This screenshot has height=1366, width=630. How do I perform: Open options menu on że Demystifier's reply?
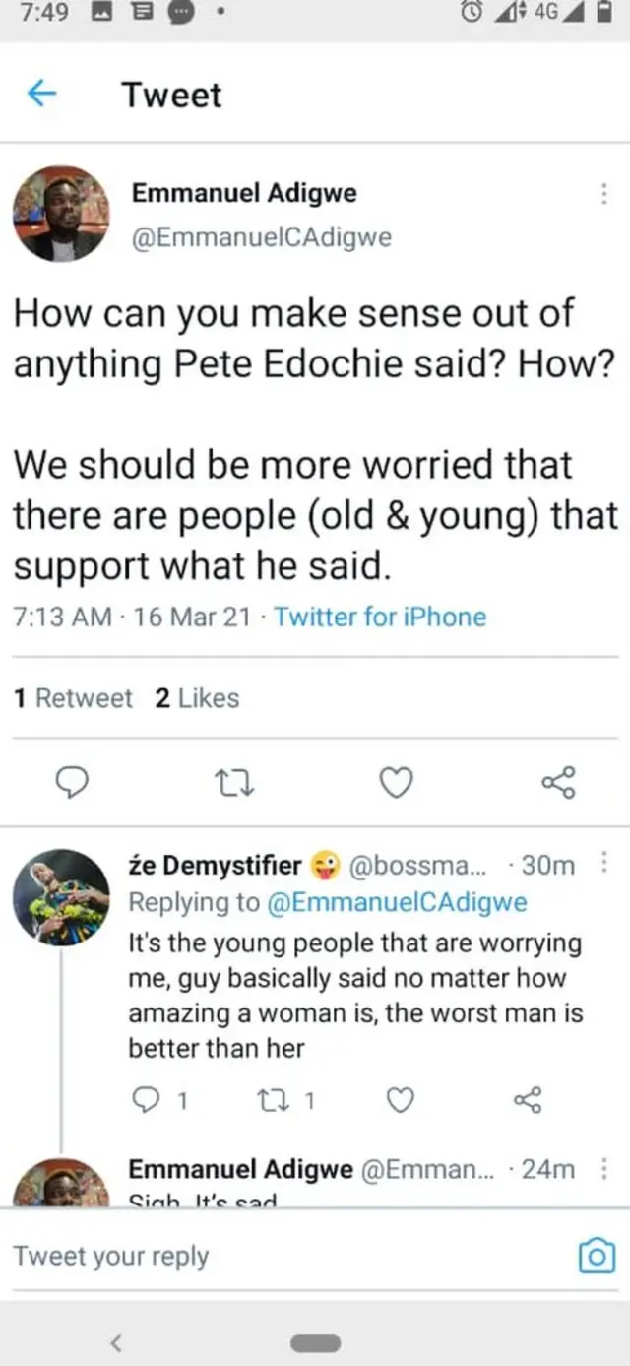pos(604,862)
